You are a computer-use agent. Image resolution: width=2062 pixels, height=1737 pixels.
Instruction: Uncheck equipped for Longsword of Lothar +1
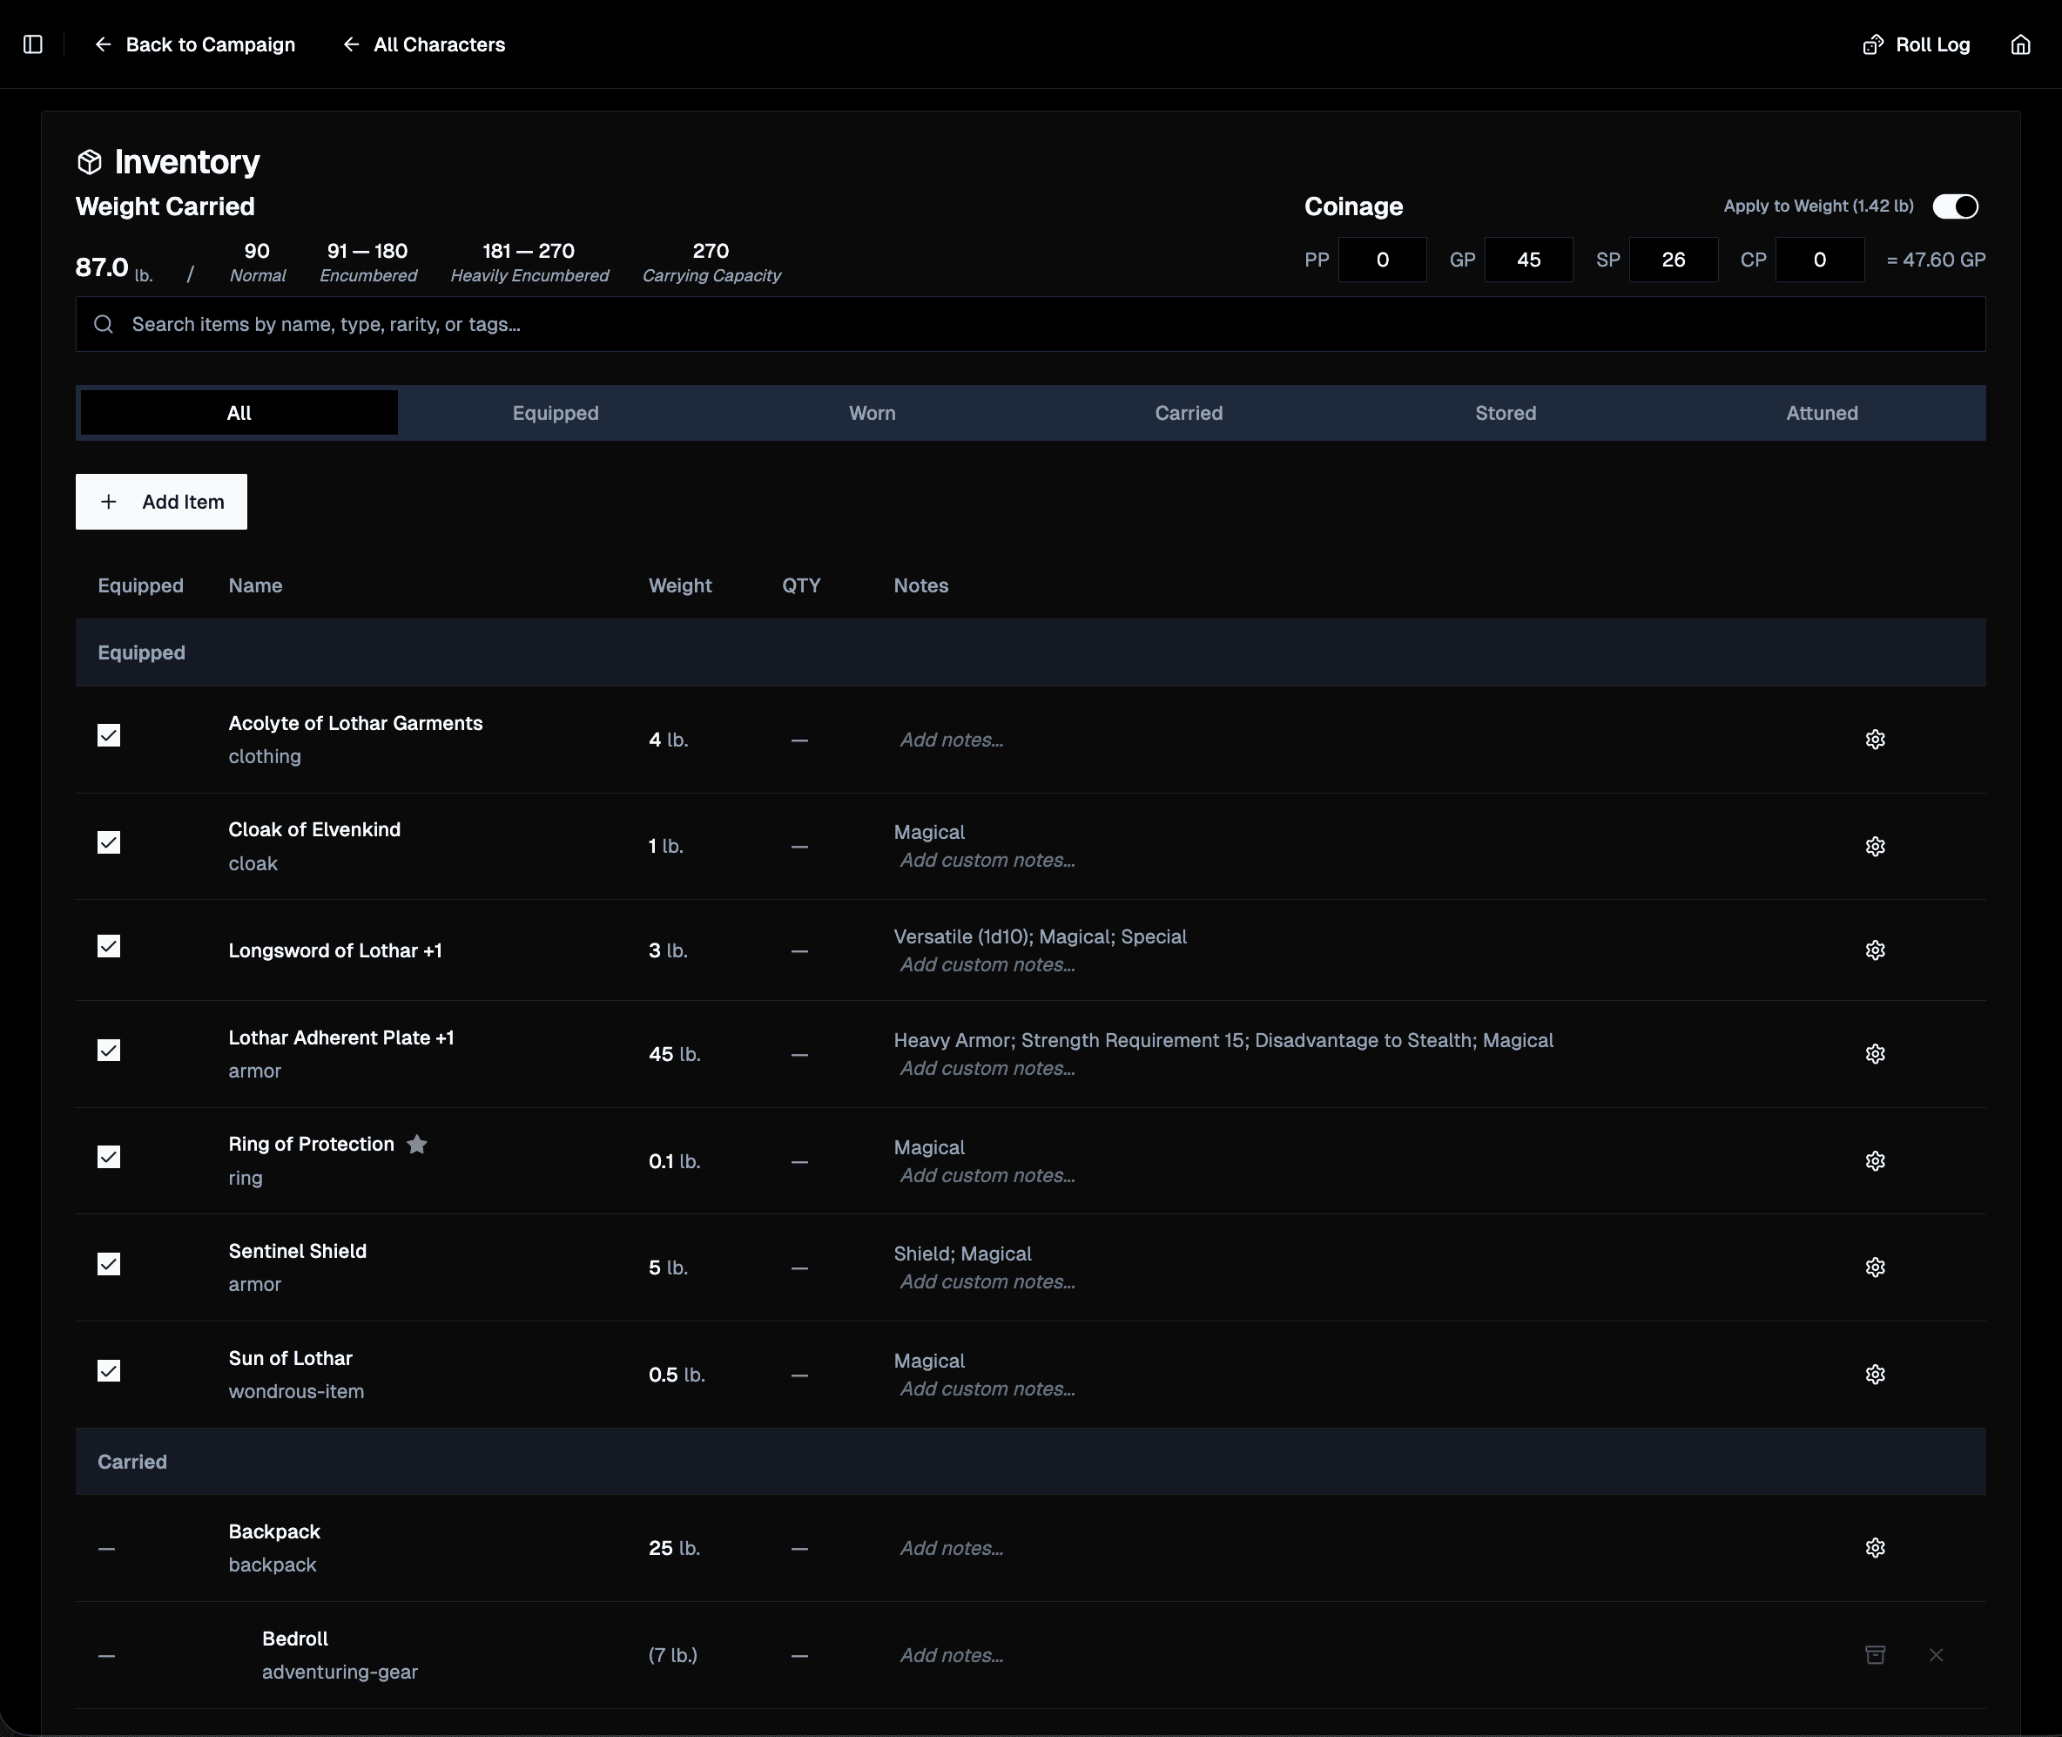(x=108, y=946)
